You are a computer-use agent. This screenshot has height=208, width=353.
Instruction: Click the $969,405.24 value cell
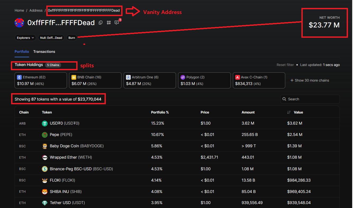(x=299, y=192)
